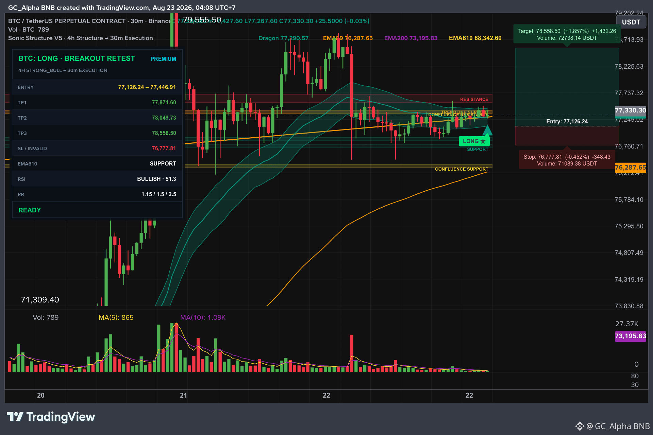
Task: Click the MA(5): 865 volume label
Action: pyautogui.click(x=116, y=317)
